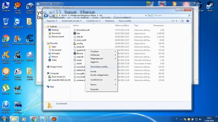Refresh the Explorer address bar location

[x=149, y=16]
